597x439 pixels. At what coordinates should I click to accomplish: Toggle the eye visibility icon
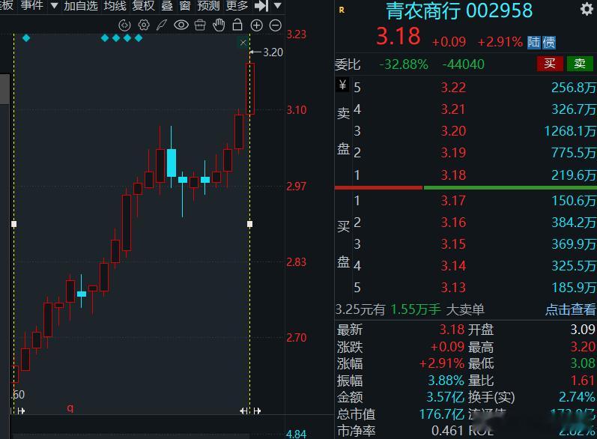coord(181,25)
